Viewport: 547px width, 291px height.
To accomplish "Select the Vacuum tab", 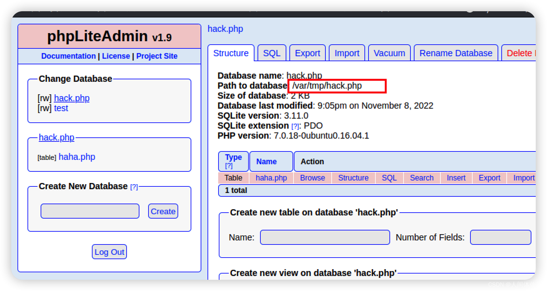I will pyautogui.click(x=389, y=53).
